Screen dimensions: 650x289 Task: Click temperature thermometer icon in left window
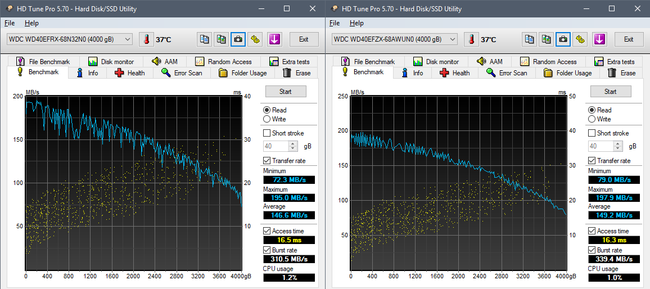coord(146,39)
